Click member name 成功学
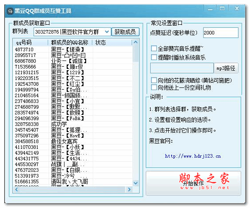This screenshot has height=208, width=250. (59, 124)
